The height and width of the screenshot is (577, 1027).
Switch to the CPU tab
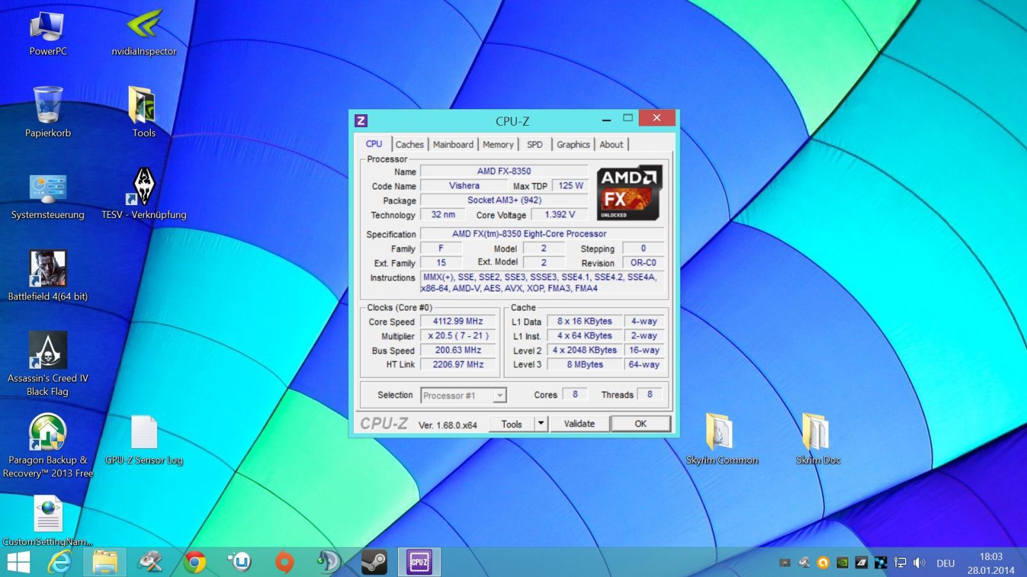[x=374, y=144]
